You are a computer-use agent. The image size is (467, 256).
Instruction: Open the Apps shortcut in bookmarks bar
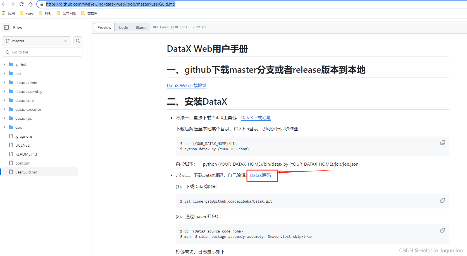(x=8, y=13)
